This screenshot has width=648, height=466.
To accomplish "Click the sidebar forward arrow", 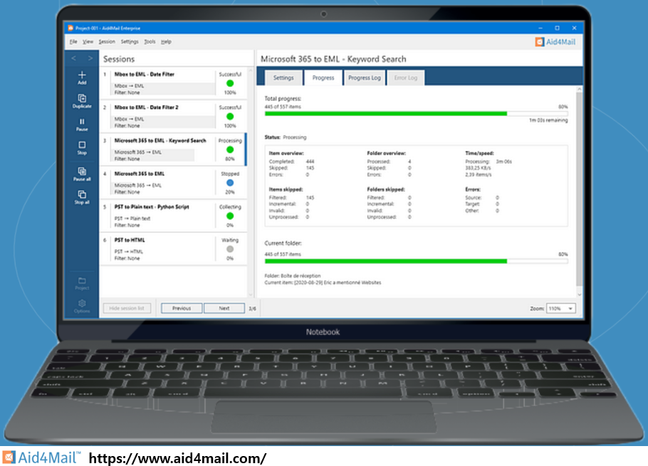I will 90,58.
